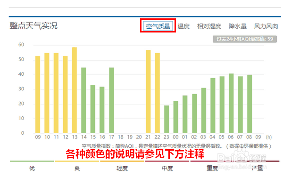
Task: Select the bar at hour 02
Action: (194, 113)
